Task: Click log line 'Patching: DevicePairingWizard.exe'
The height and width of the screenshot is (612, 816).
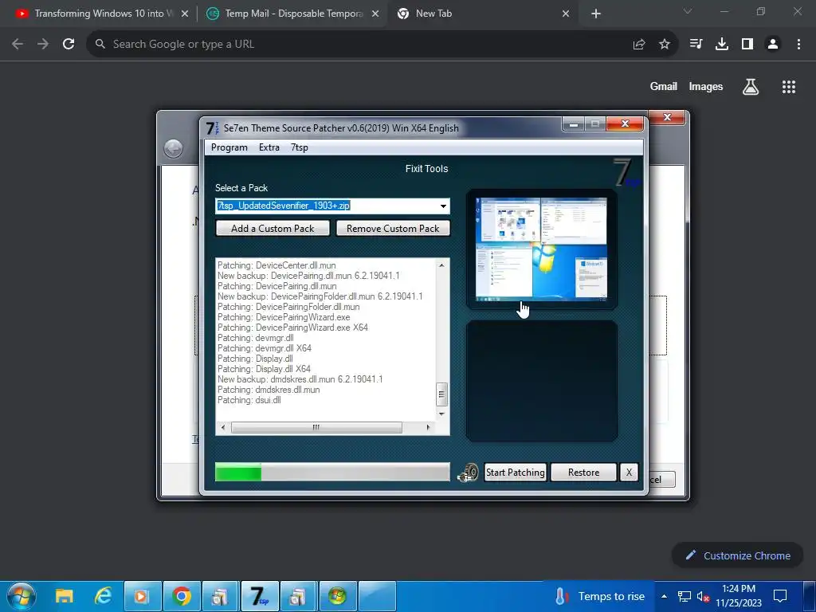Action: [x=284, y=317]
